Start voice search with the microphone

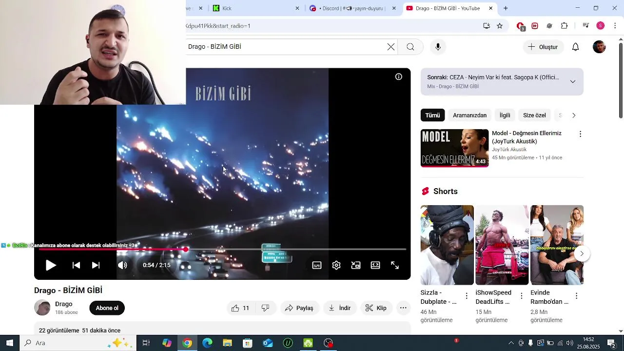[x=438, y=47]
